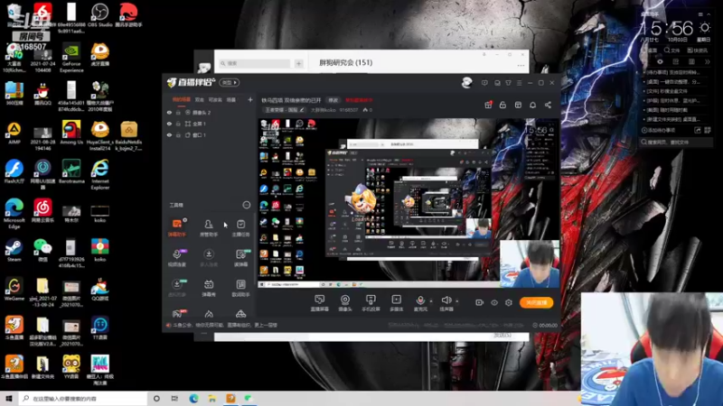
Task: Open the message icon in the title bar
Action: click(x=484, y=83)
